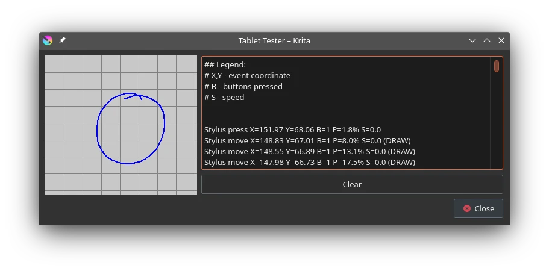
Task: Click the Krita application icon in title bar
Action: [48, 40]
